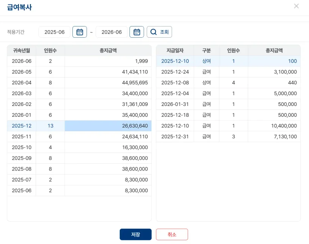Select payment date 2025-12-31 row
Viewport: 309px width, 244px height.
coord(228,137)
